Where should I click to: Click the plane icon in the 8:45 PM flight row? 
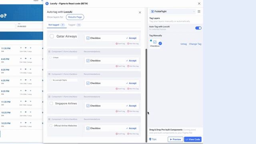coord(26,58)
